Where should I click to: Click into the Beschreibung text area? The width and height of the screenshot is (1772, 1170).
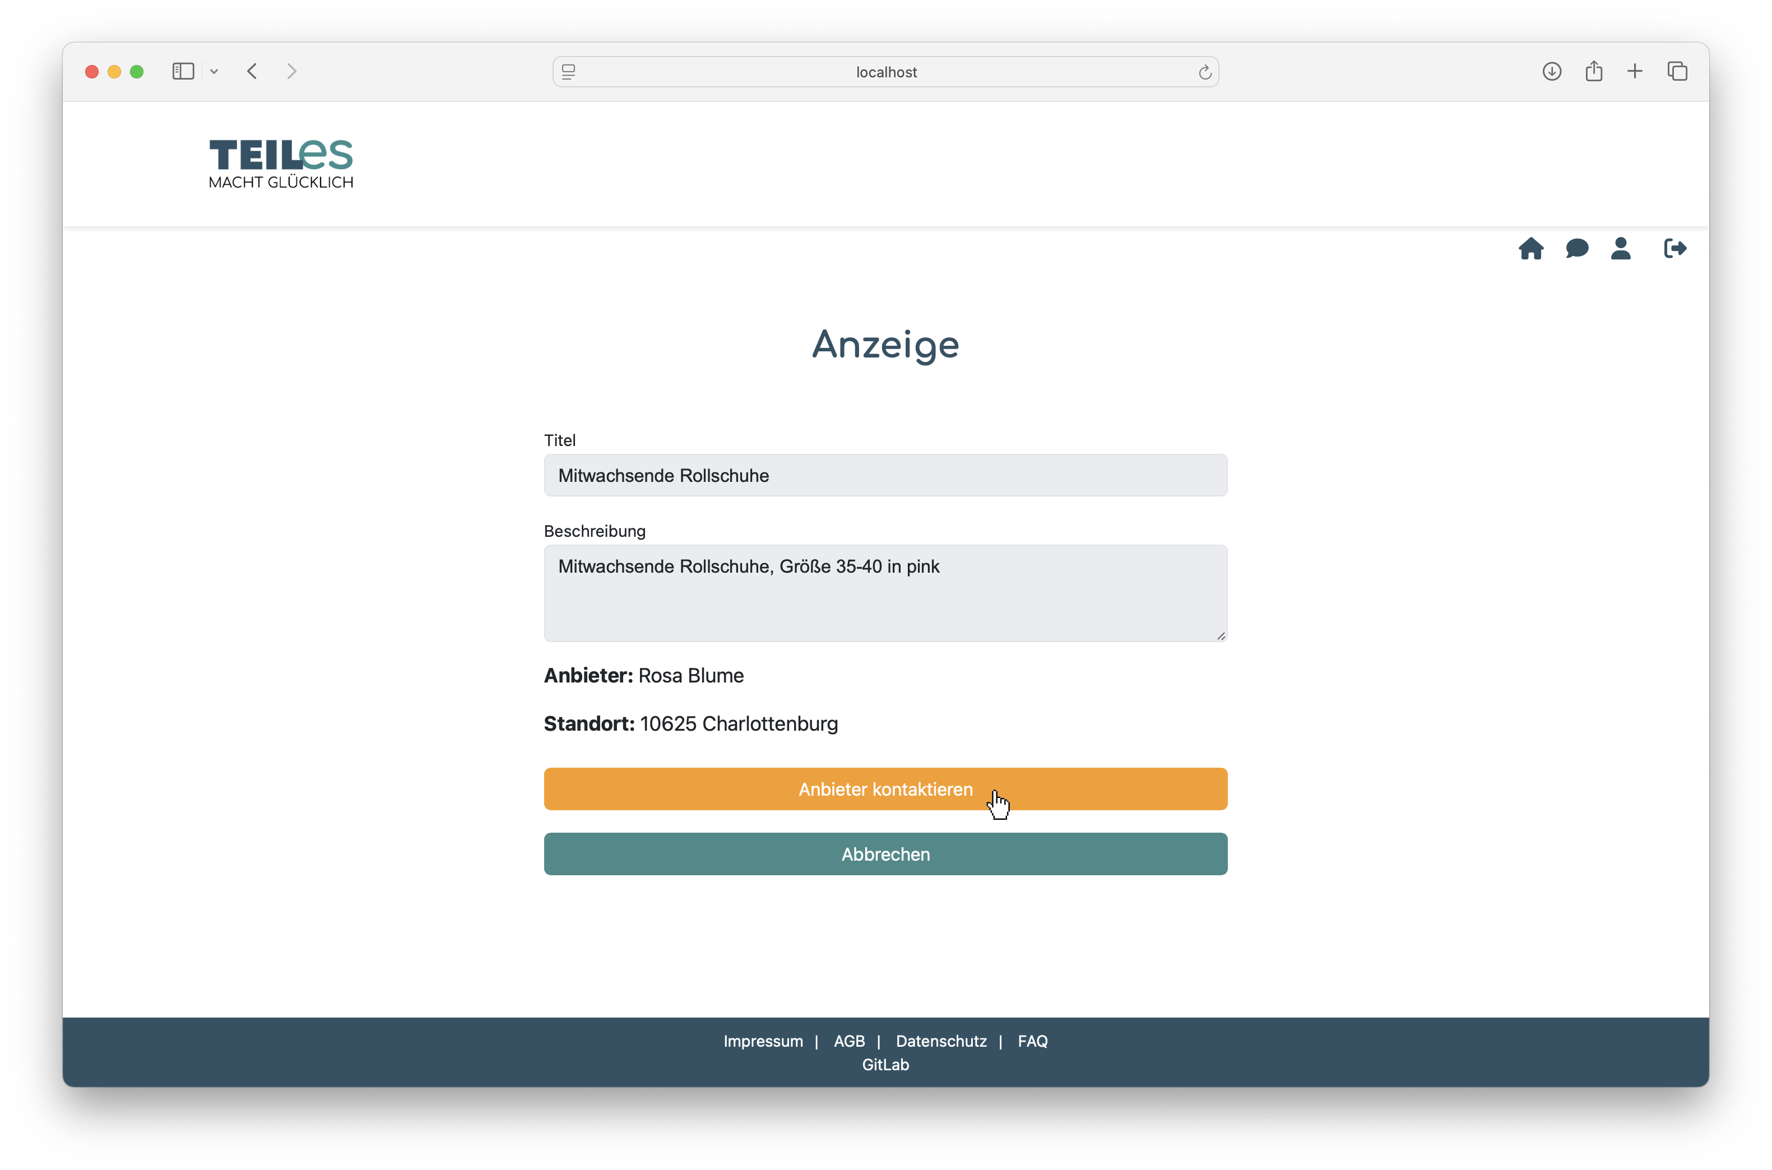[x=885, y=593]
